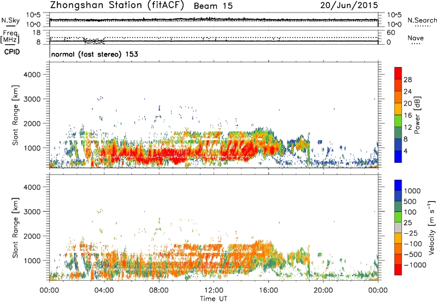Click the '-1000' velocity colorbar value

point(415,265)
